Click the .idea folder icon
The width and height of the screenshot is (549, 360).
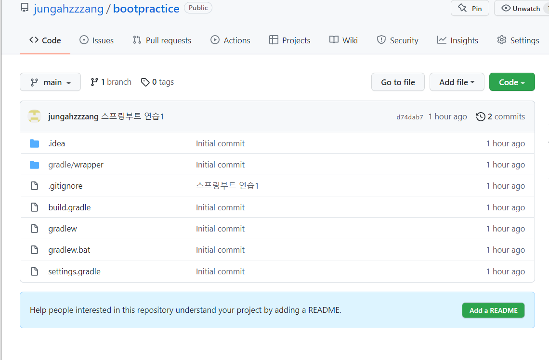tap(34, 143)
